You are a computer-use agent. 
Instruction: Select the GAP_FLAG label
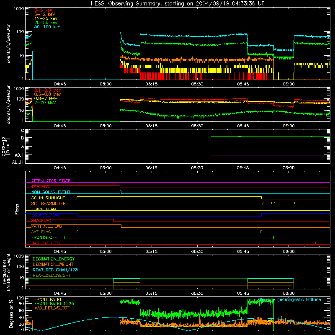pos(41,186)
